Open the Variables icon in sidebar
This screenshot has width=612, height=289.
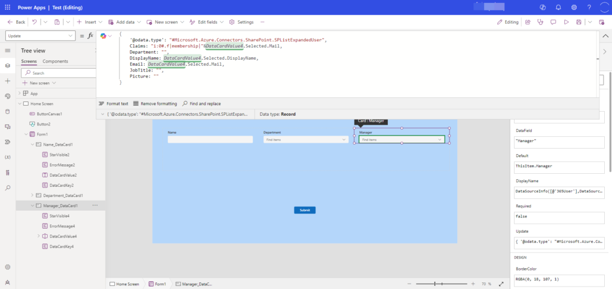tap(7, 157)
